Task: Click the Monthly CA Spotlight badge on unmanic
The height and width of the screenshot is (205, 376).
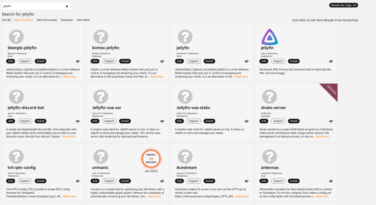Action: pyautogui.click(x=151, y=158)
